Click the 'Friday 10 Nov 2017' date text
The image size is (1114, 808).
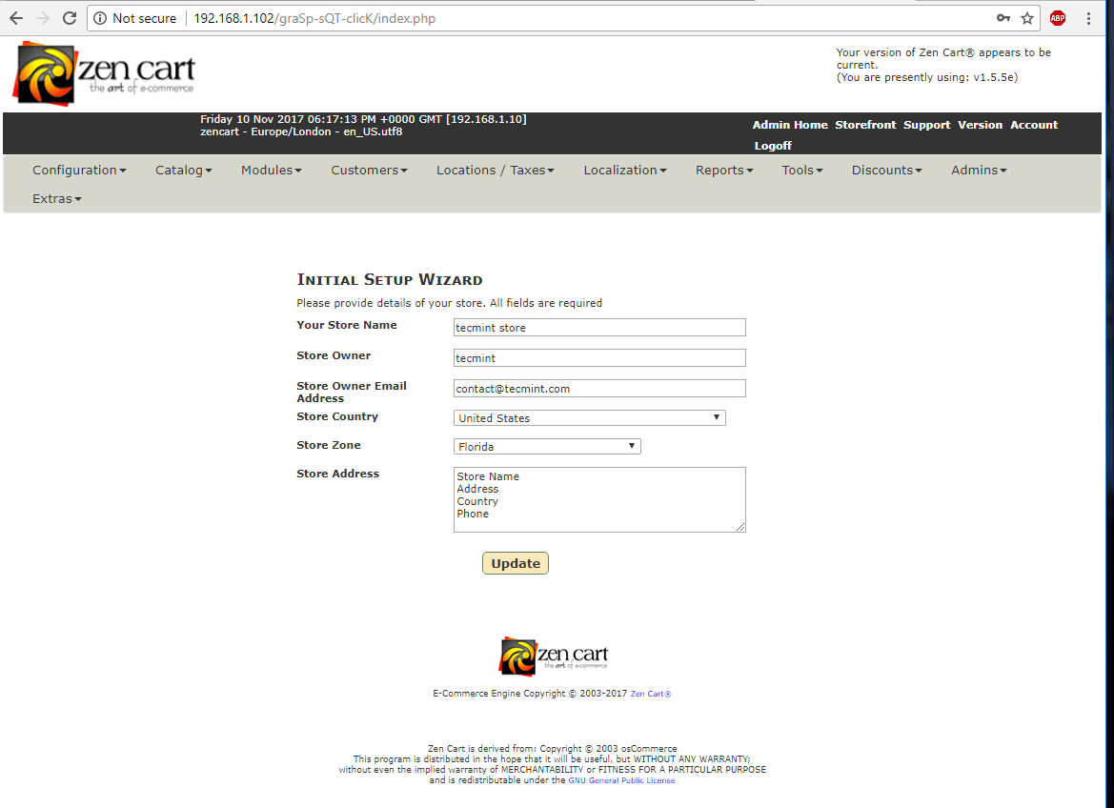253,119
